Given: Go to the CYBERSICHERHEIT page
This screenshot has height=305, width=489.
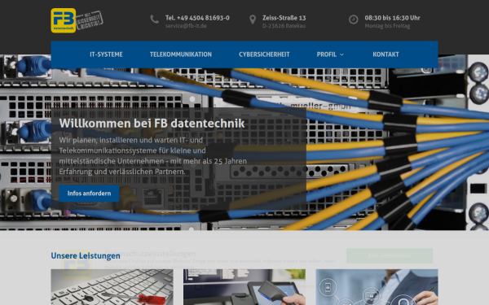Looking at the screenshot, I should tap(264, 54).
